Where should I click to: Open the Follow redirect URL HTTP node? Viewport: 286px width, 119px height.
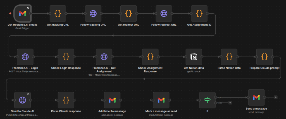point(164,13)
